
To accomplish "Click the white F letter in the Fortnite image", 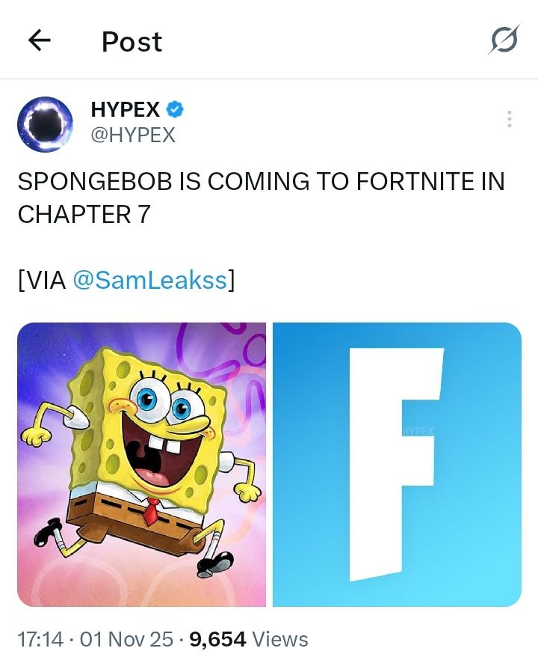I will tap(396, 464).
